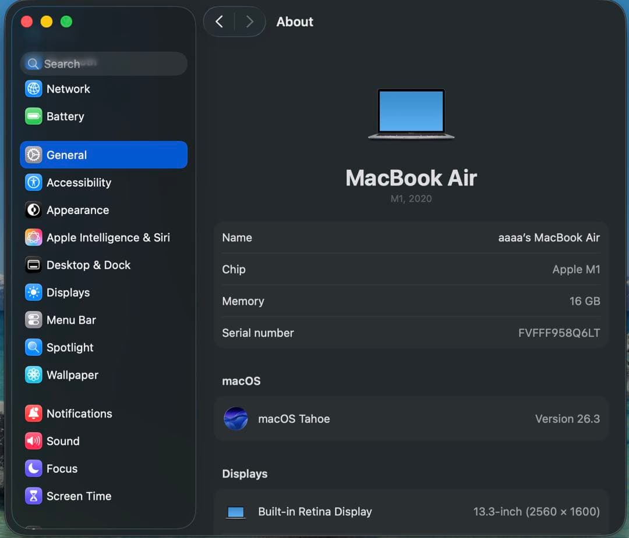629x538 pixels.
Task: Click the "M1, 2020" subtitle
Action: coord(411,199)
